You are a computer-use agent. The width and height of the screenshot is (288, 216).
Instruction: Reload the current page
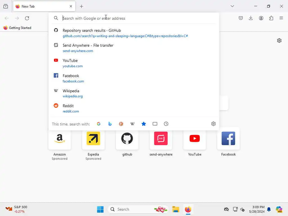[27, 18]
